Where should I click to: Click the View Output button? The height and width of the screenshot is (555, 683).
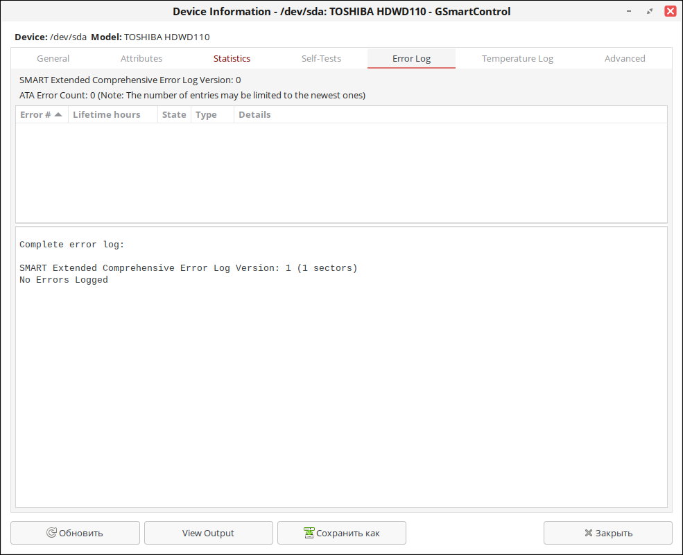pyautogui.click(x=208, y=533)
